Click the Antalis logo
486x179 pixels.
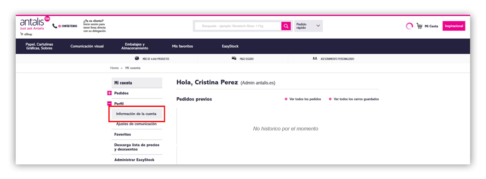(x=32, y=22)
